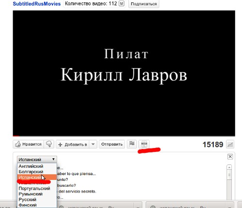Click the Отправить share button

(112, 144)
